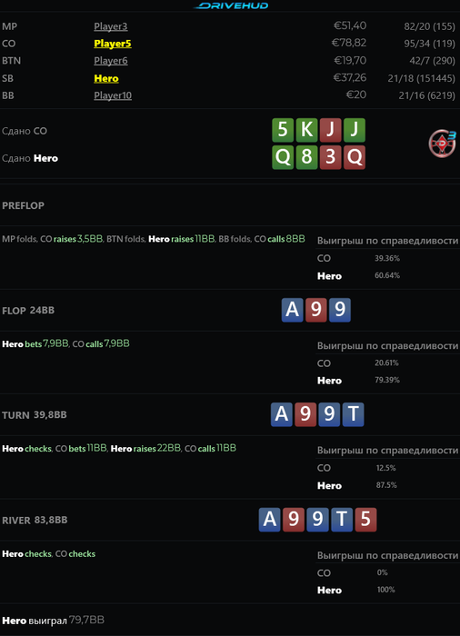Click Hero's red 3 hole card

[x=331, y=157]
